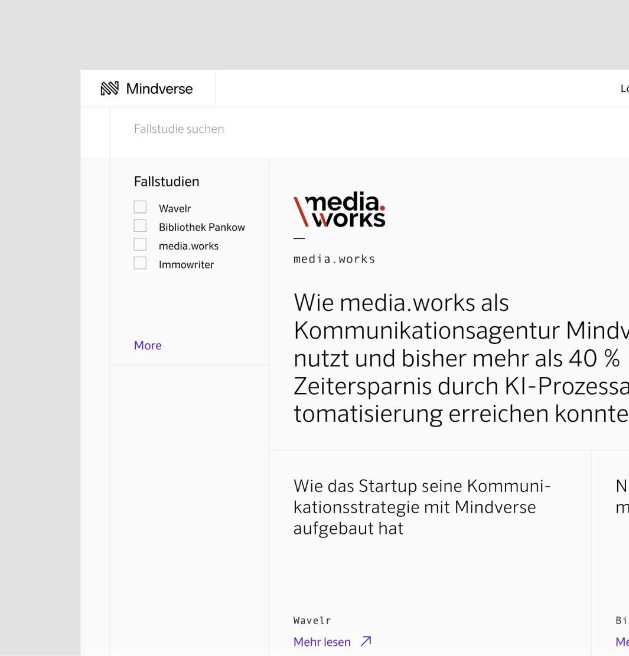Check the Wavelr checkbox
Screen dimensions: 629x656
(x=140, y=207)
